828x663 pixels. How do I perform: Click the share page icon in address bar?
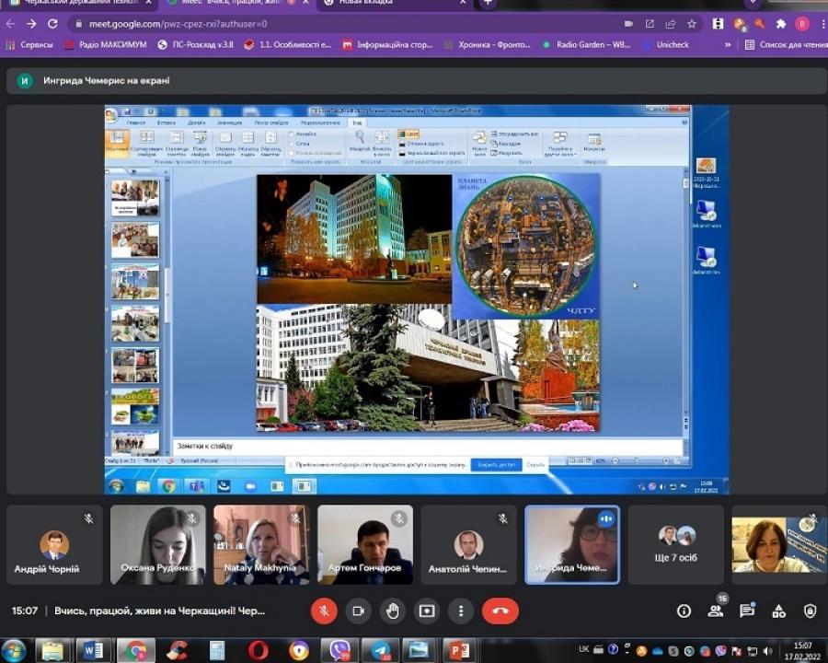tap(671, 24)
